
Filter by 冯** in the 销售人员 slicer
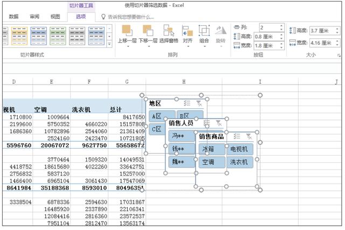tap(182, 136)
